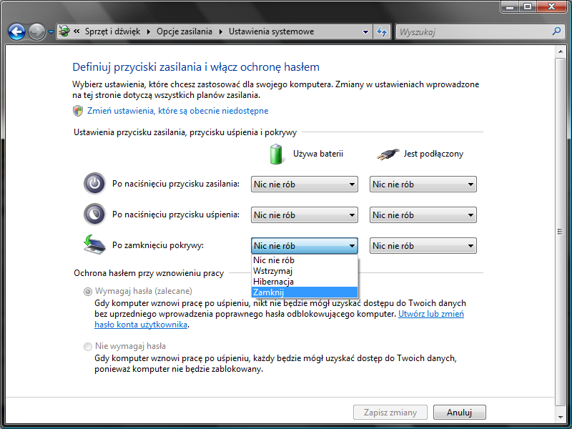Open 'Zmień ustawienia, które są obecnie niedostępne'

[x=177, y=111]
